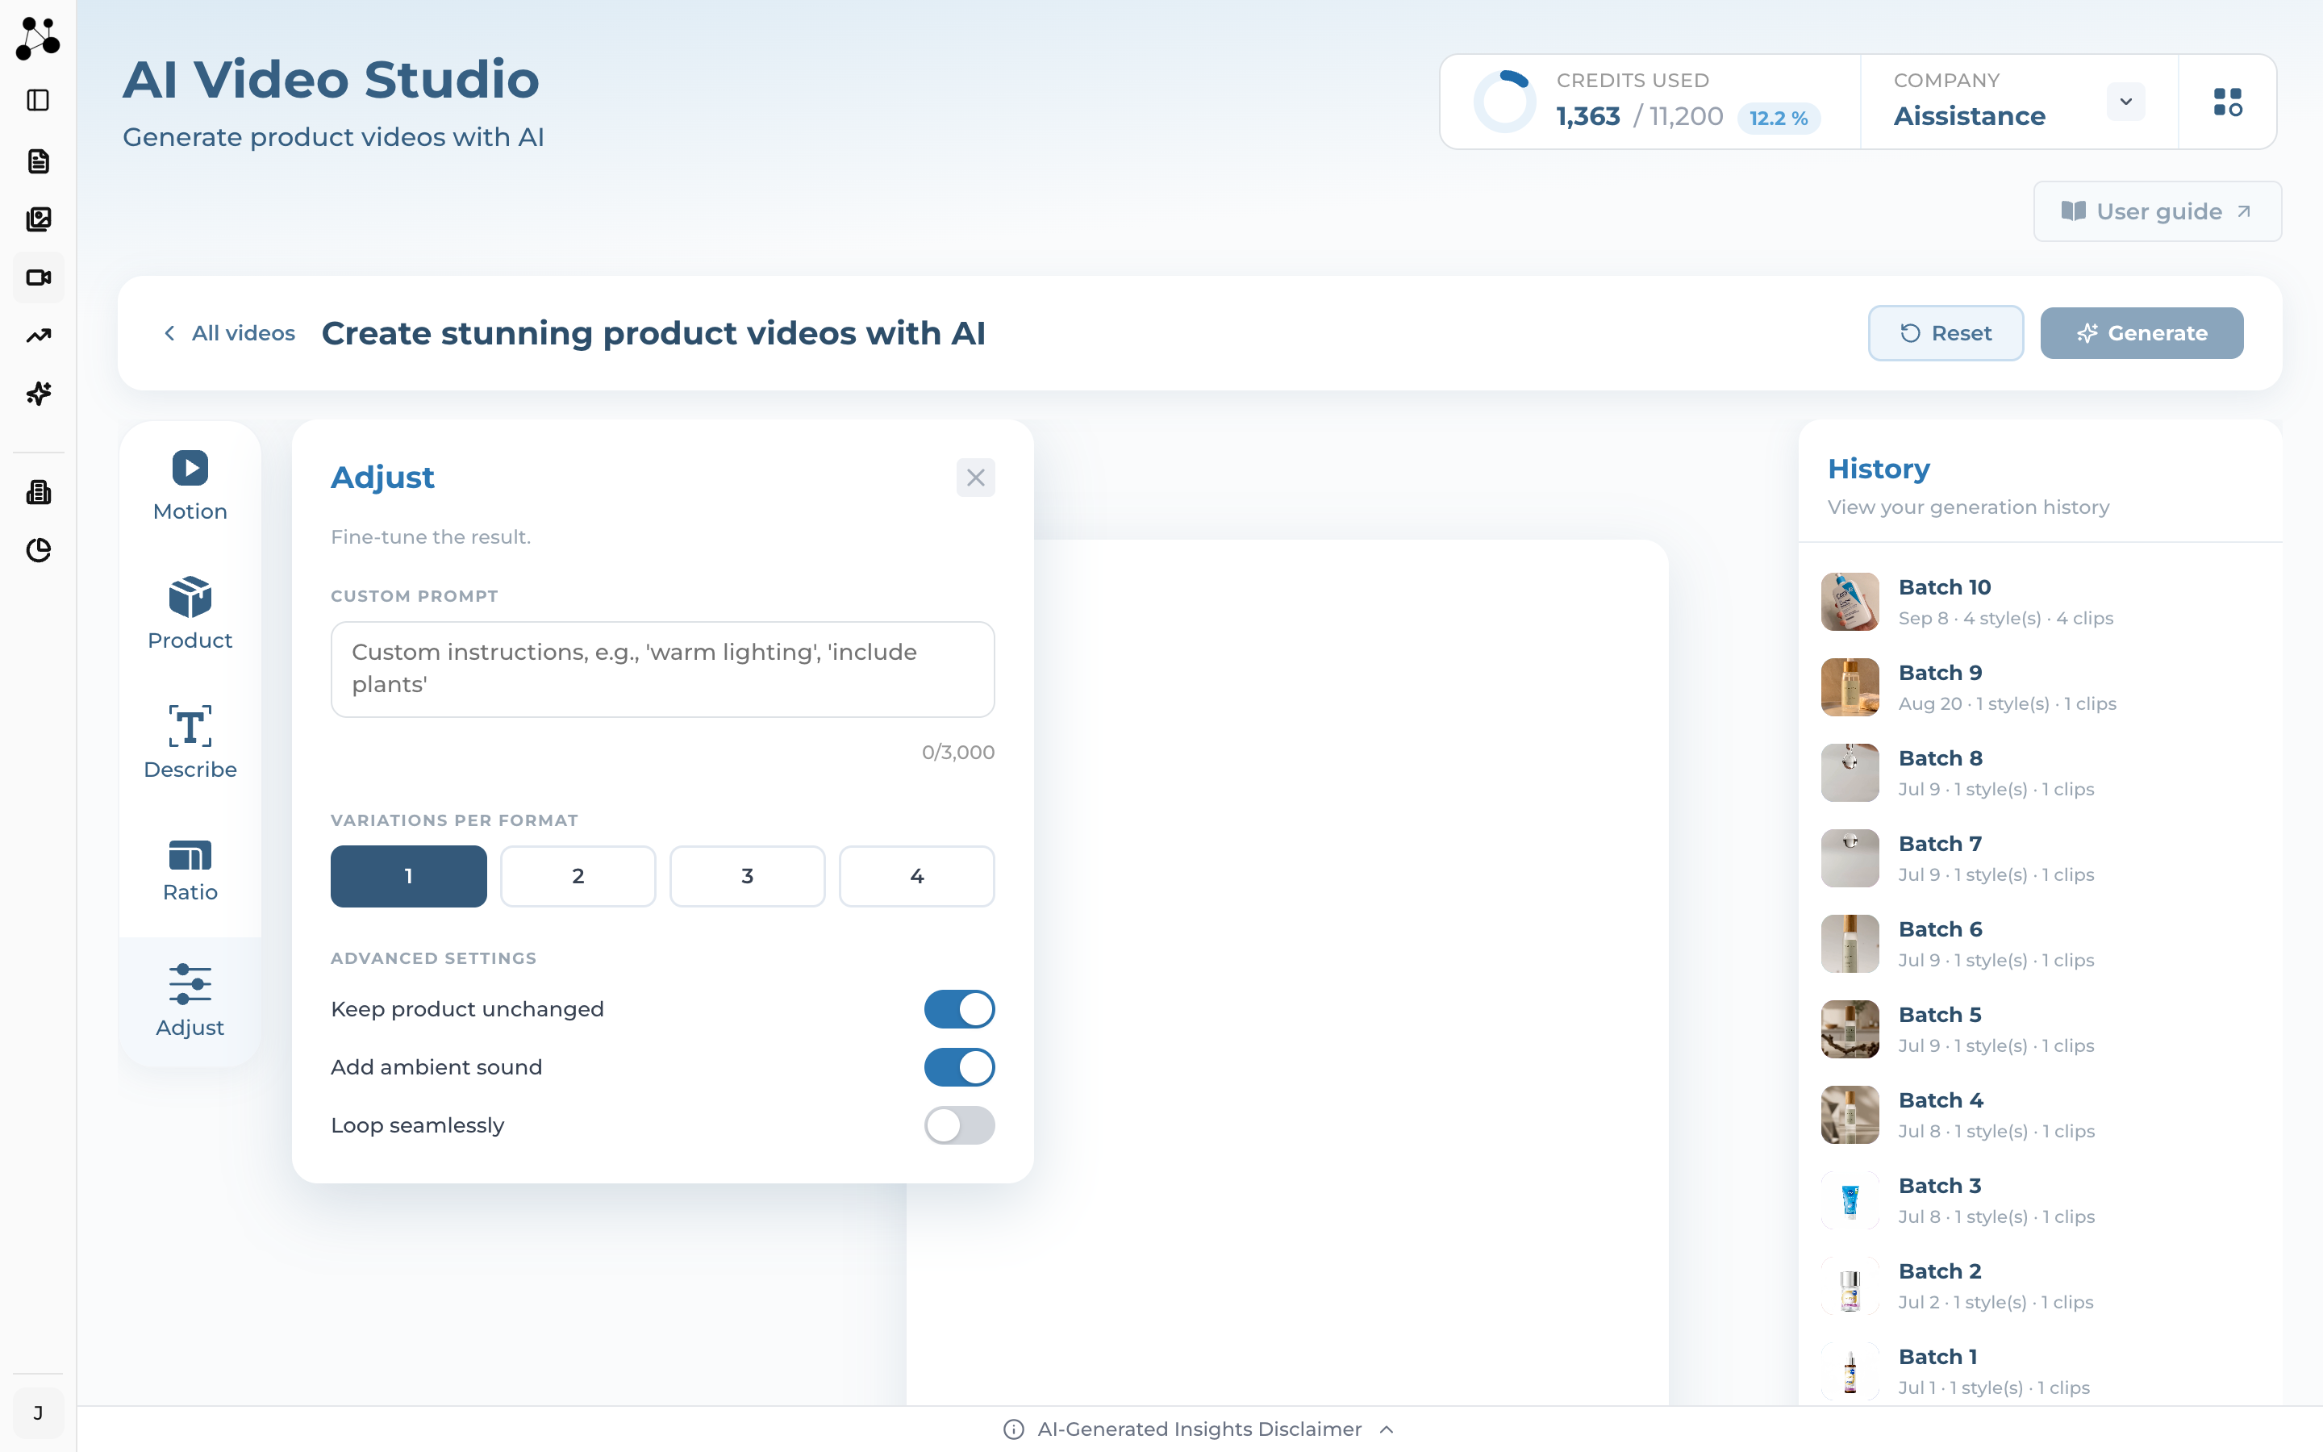Toggle Add ambient sound switch
The height and width of the screenshot is (1452, 2323).
pyautogui.click(x=959, y=1067)
